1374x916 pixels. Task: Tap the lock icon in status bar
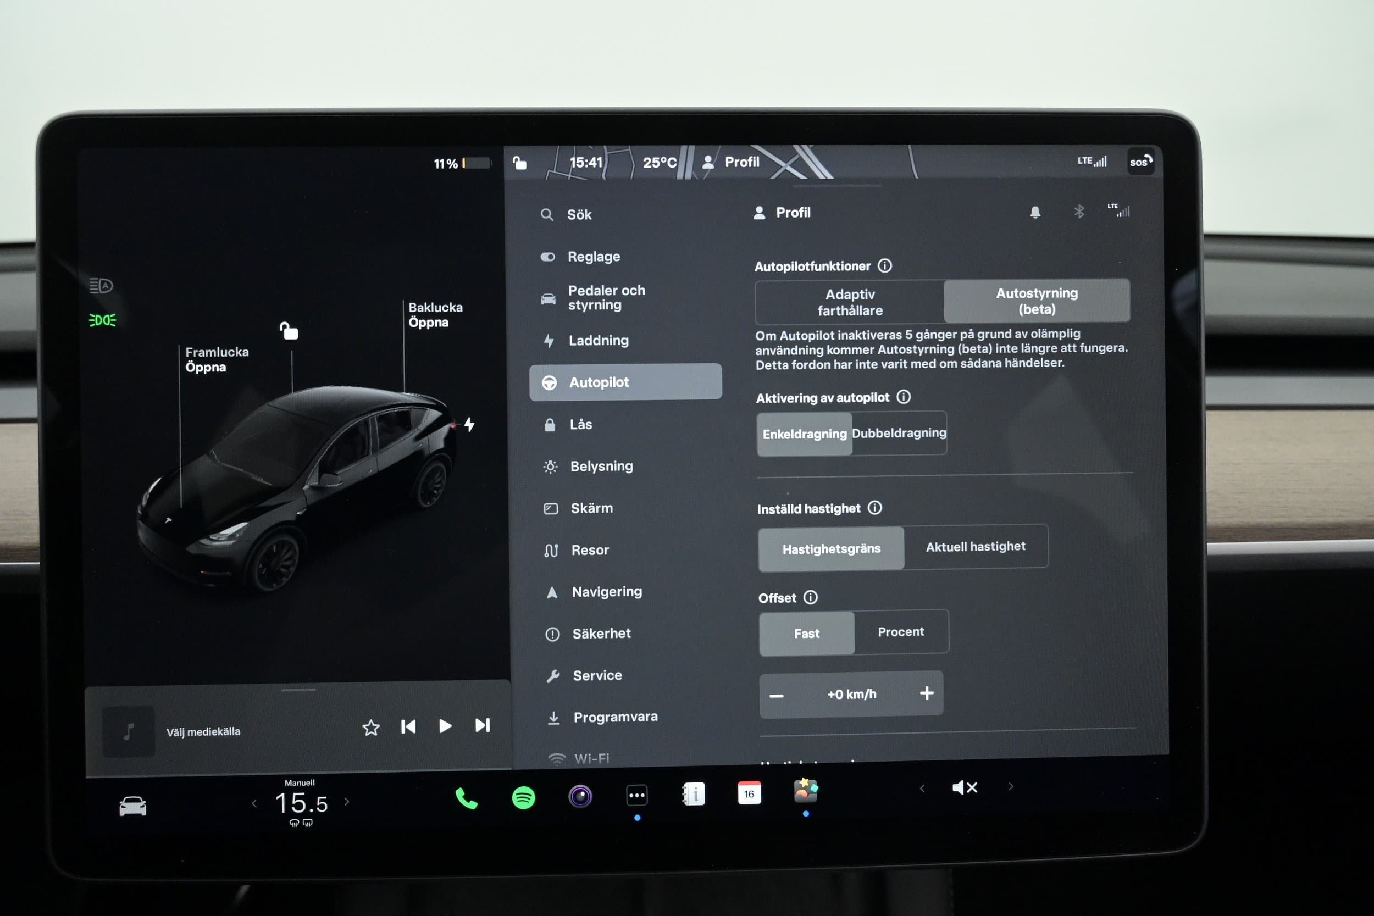coord(519,163)
